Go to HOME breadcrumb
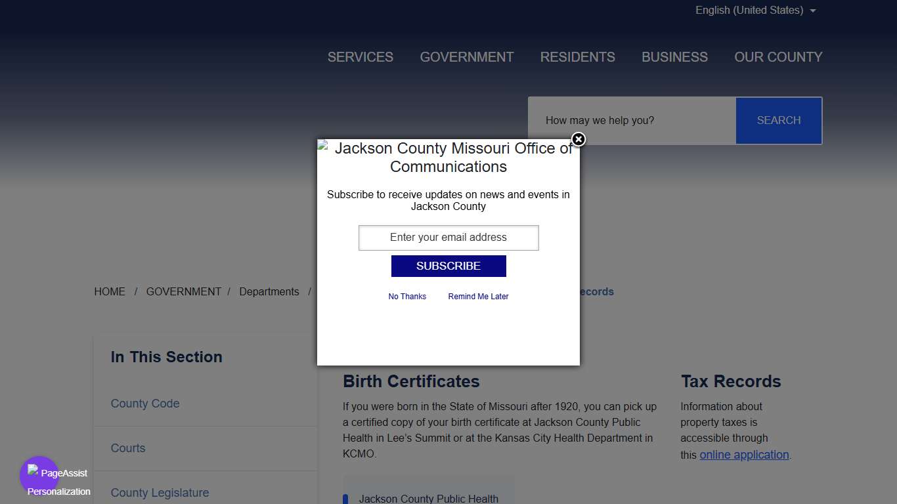 coord(110,292)
